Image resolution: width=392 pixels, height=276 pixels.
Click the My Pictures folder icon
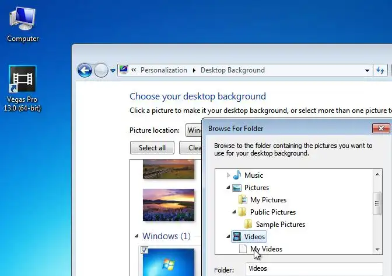243,200
